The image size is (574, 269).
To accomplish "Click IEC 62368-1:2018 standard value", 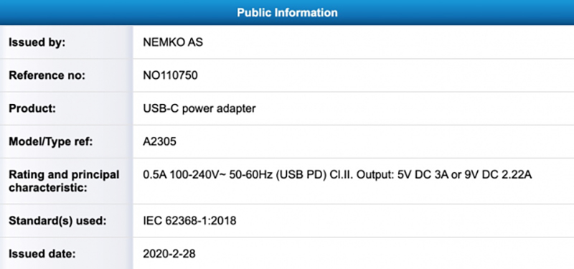I will point(189,221).
